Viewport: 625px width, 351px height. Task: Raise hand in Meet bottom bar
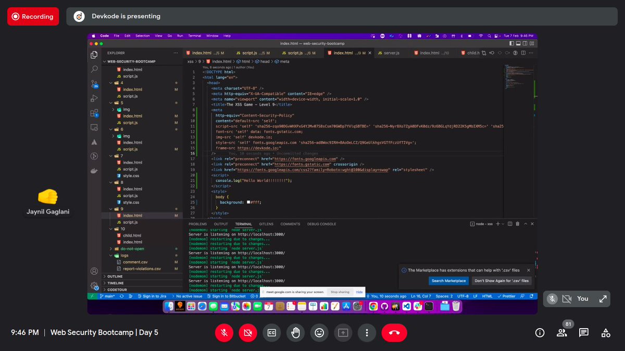pos(295,332)
